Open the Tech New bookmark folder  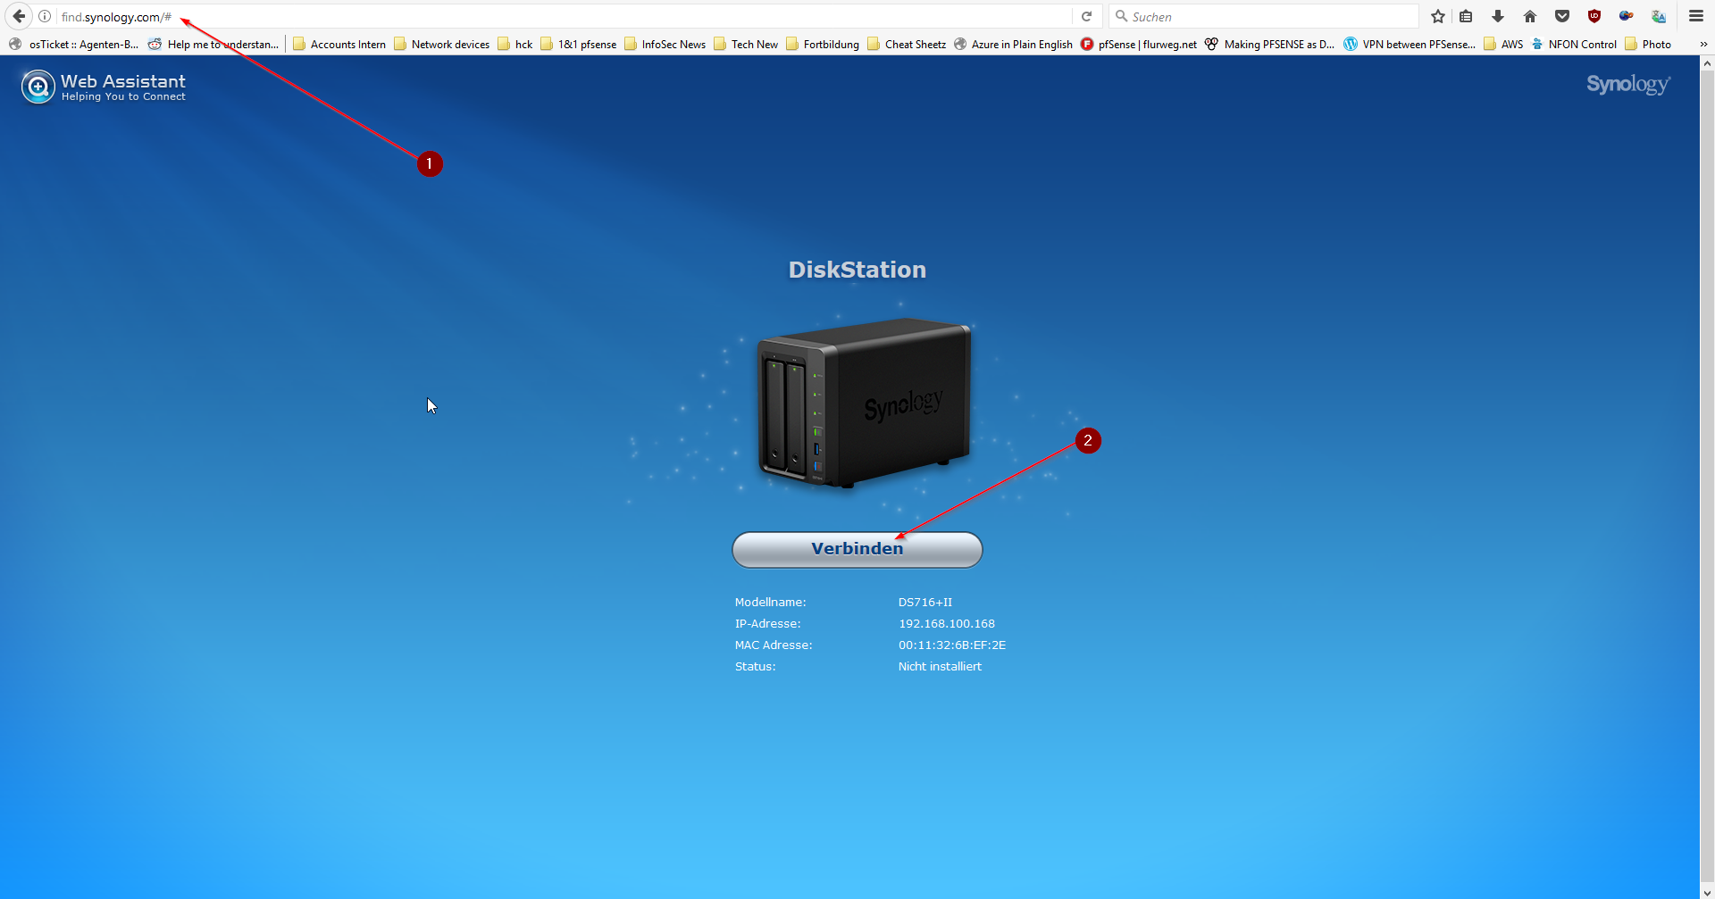pos(746,44)
